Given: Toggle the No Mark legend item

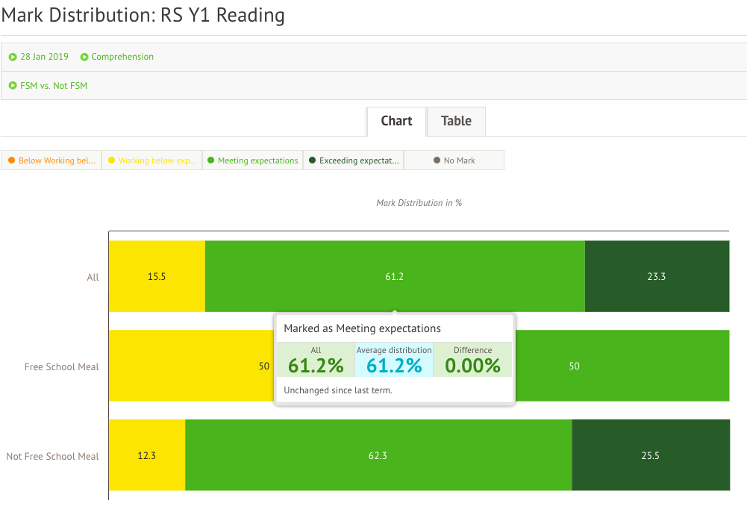Looking at the screenshot, I should (454, 160).
